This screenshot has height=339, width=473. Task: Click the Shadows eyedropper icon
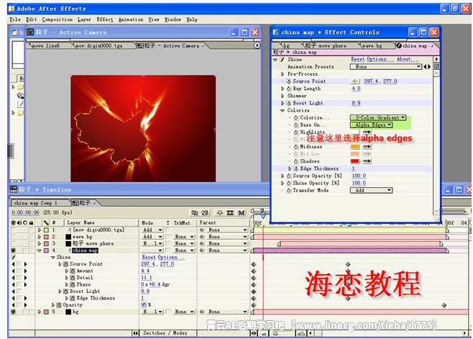point(367,161)
